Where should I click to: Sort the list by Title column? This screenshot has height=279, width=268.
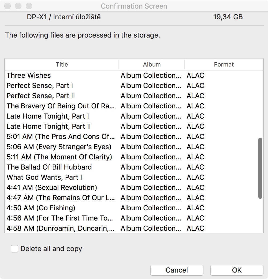pyautogui.click(x=62, y=64)
